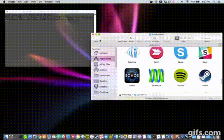Open Finder from the Dock

pos(6,136)
